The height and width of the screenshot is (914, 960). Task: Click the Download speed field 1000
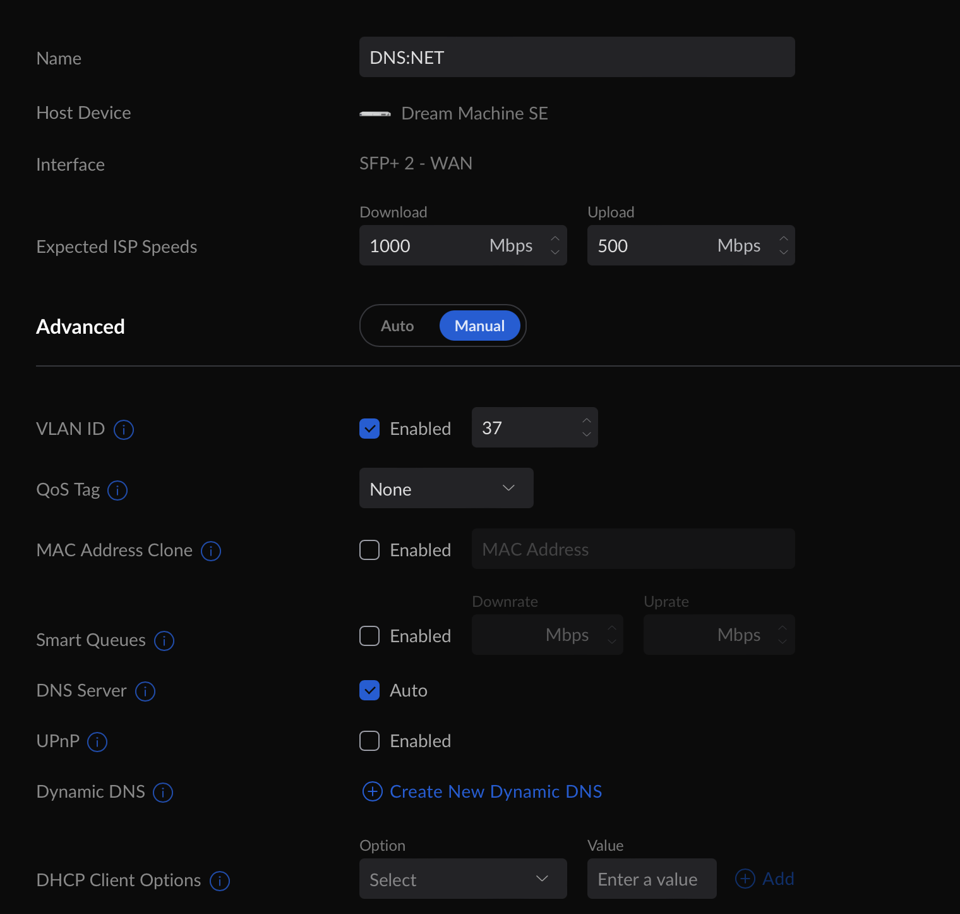[x=463, y=245]
